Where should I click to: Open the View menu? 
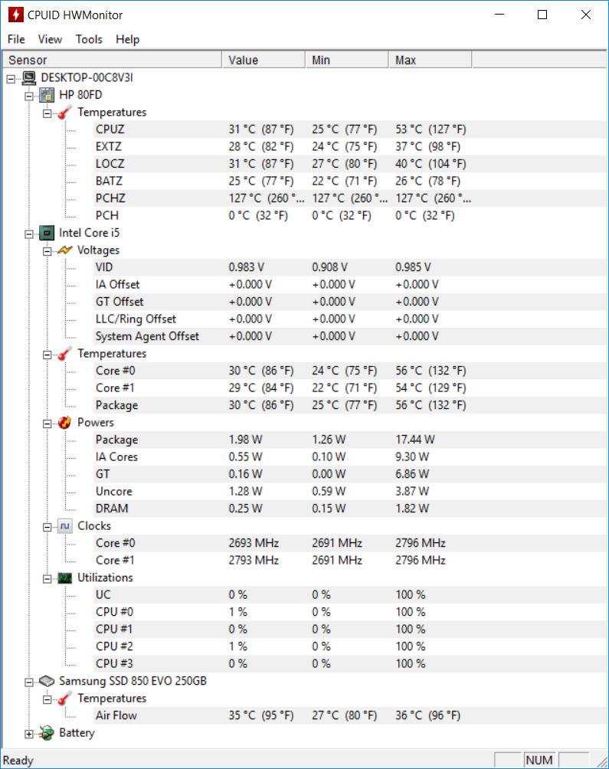coord(50,39)
